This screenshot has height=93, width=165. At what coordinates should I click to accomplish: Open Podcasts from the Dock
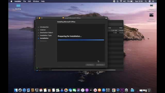(x=87, y=90)
